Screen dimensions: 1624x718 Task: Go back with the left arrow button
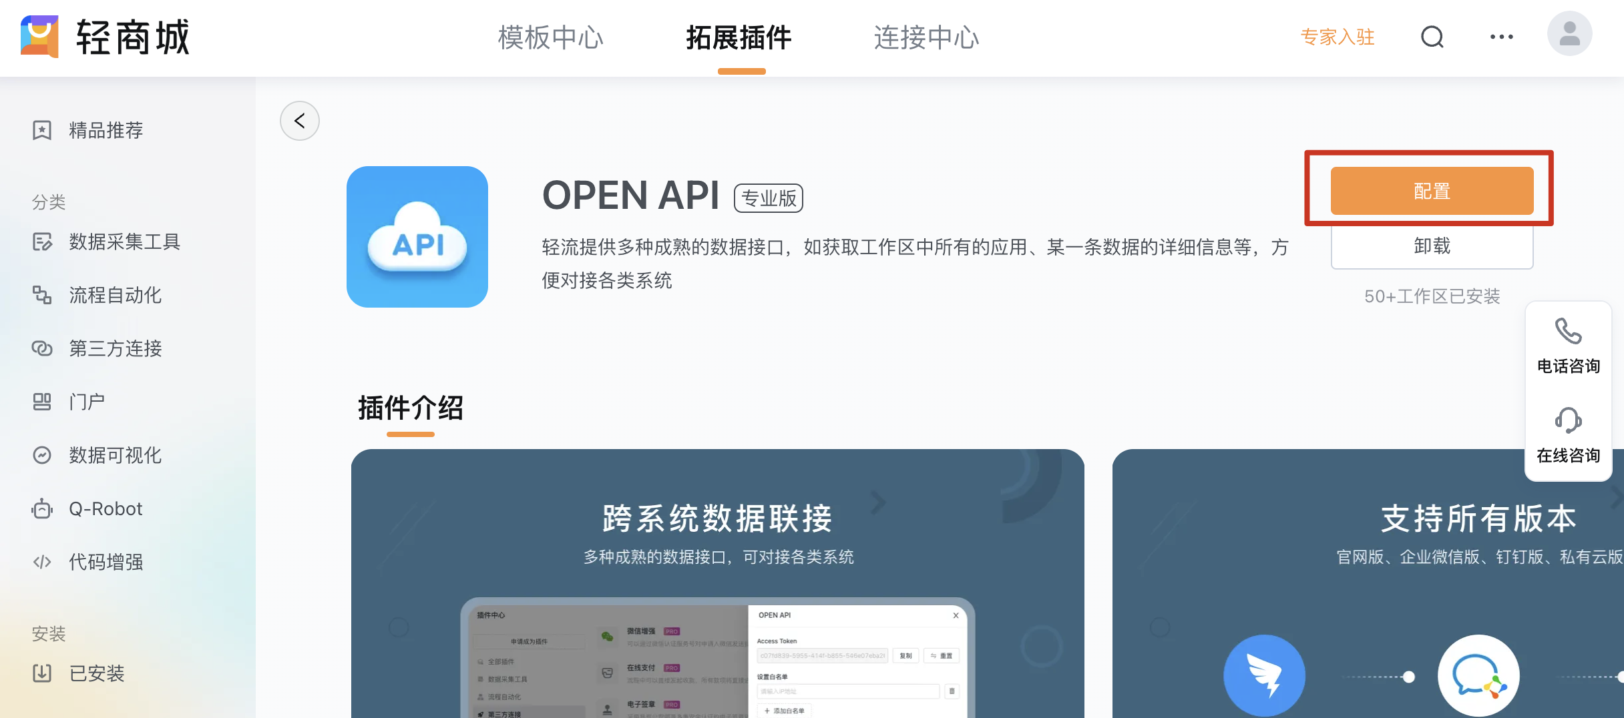(x=300, y=121)
